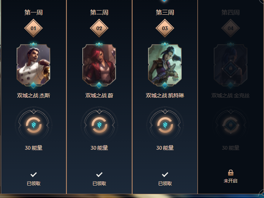This screenshot has height=198, width=264.
Task: Click the 01 diamond badge
Action: click(33, 28)
